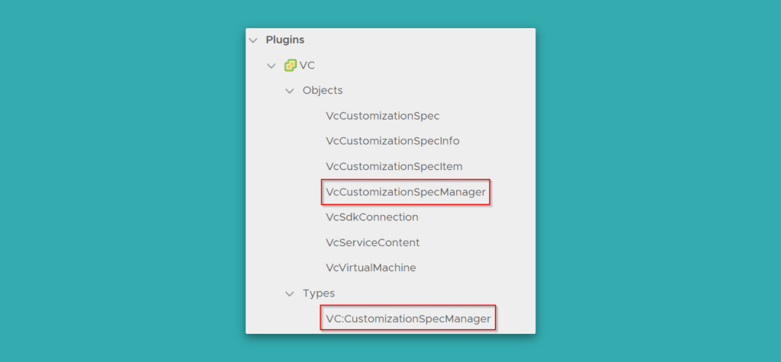Select the VcCustomizationSpec object
This screenshot has width=781, height=362.
click(382, 116)
